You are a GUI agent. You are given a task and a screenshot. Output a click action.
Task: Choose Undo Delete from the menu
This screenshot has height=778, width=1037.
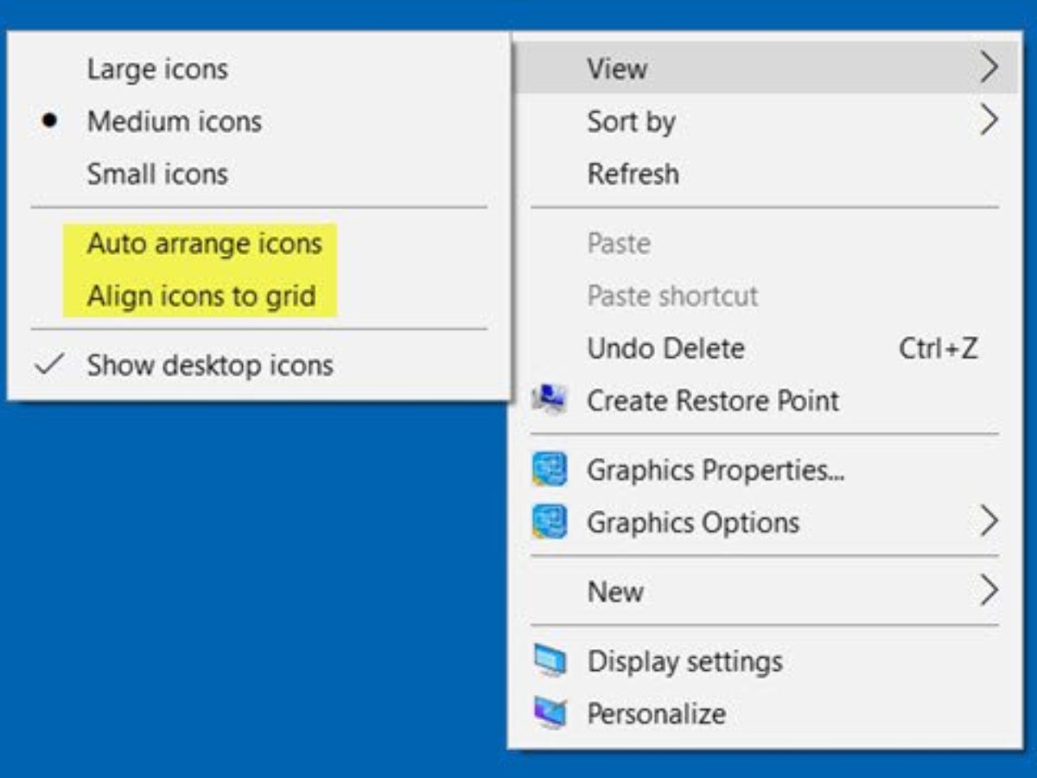click(665, 348)
